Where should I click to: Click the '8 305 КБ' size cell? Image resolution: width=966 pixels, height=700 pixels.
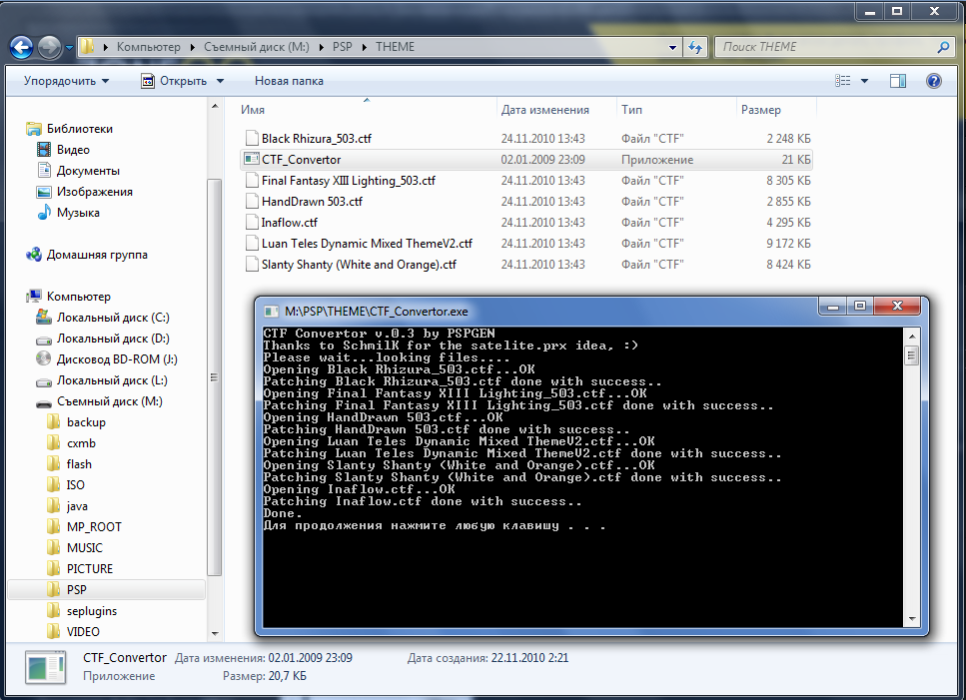click(x=788, y=181)
